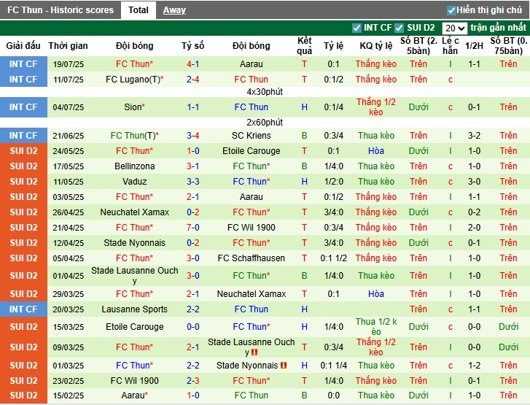530x405 pixels.
Task: Click Neuchatel Xamax home team on 26/04/25
Action: point(135,212)
